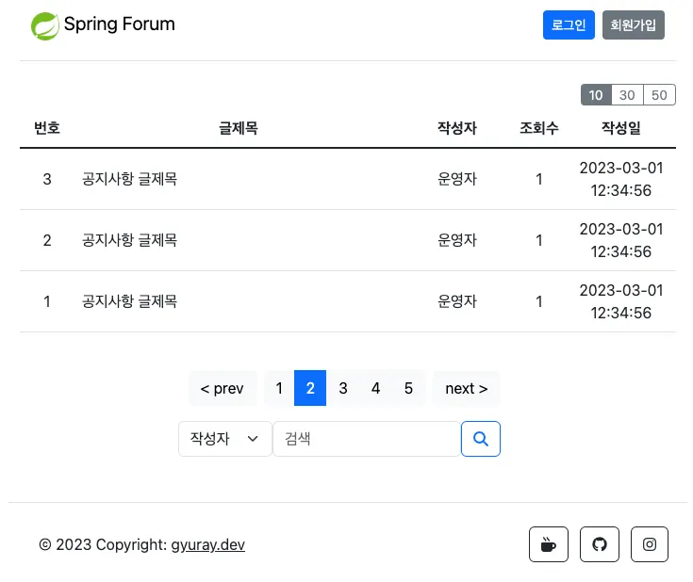
Task: Open the GitHub icon link
Action: pos(599,544)
